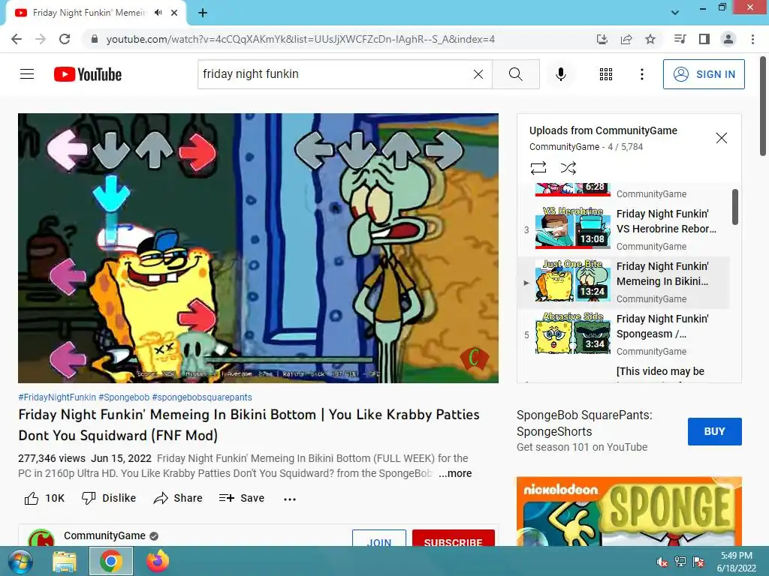
Task: Click the install app icon in address bar
Action: (x=602, y=39)
